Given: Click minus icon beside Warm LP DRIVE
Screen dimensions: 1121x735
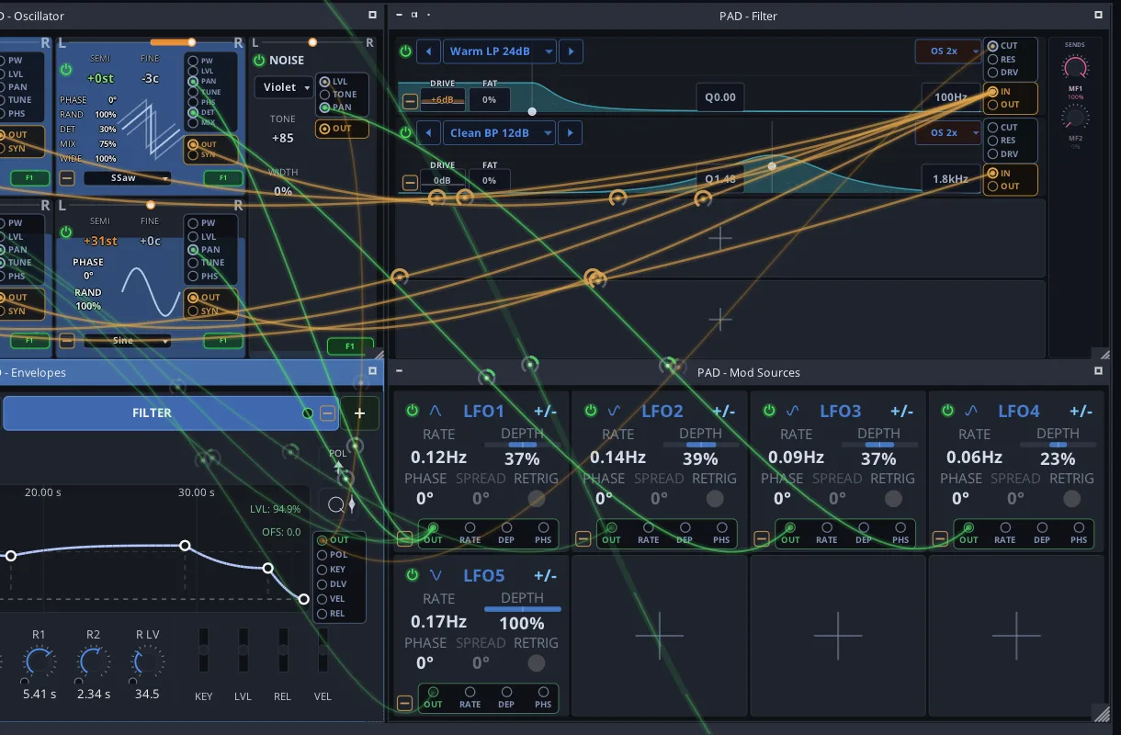Looking at the screenshot, I should 410,100.
